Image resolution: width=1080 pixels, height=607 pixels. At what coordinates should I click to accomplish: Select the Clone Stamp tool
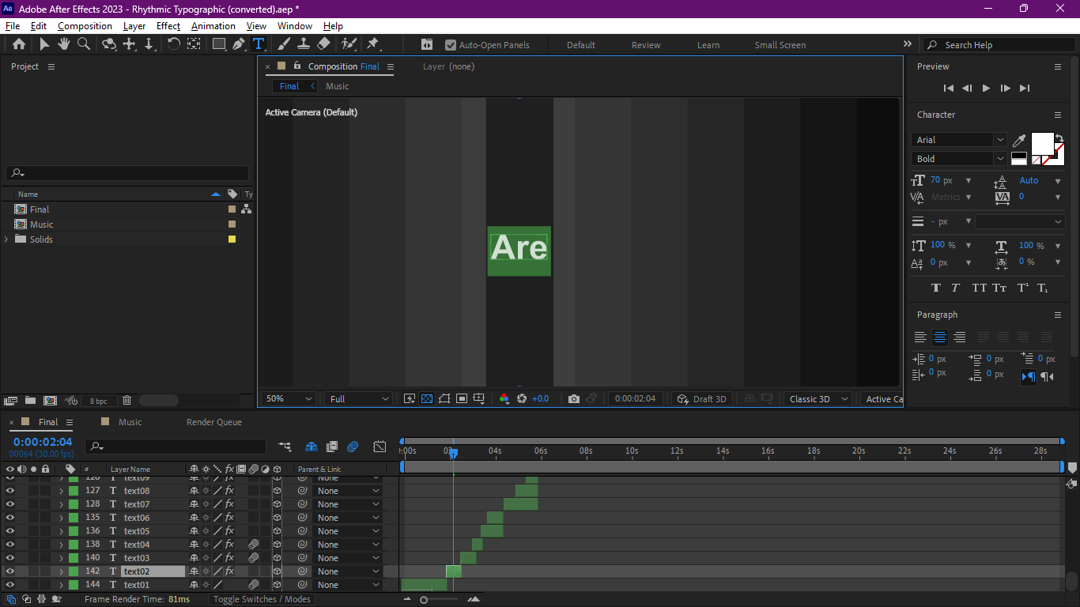point(304,44)
